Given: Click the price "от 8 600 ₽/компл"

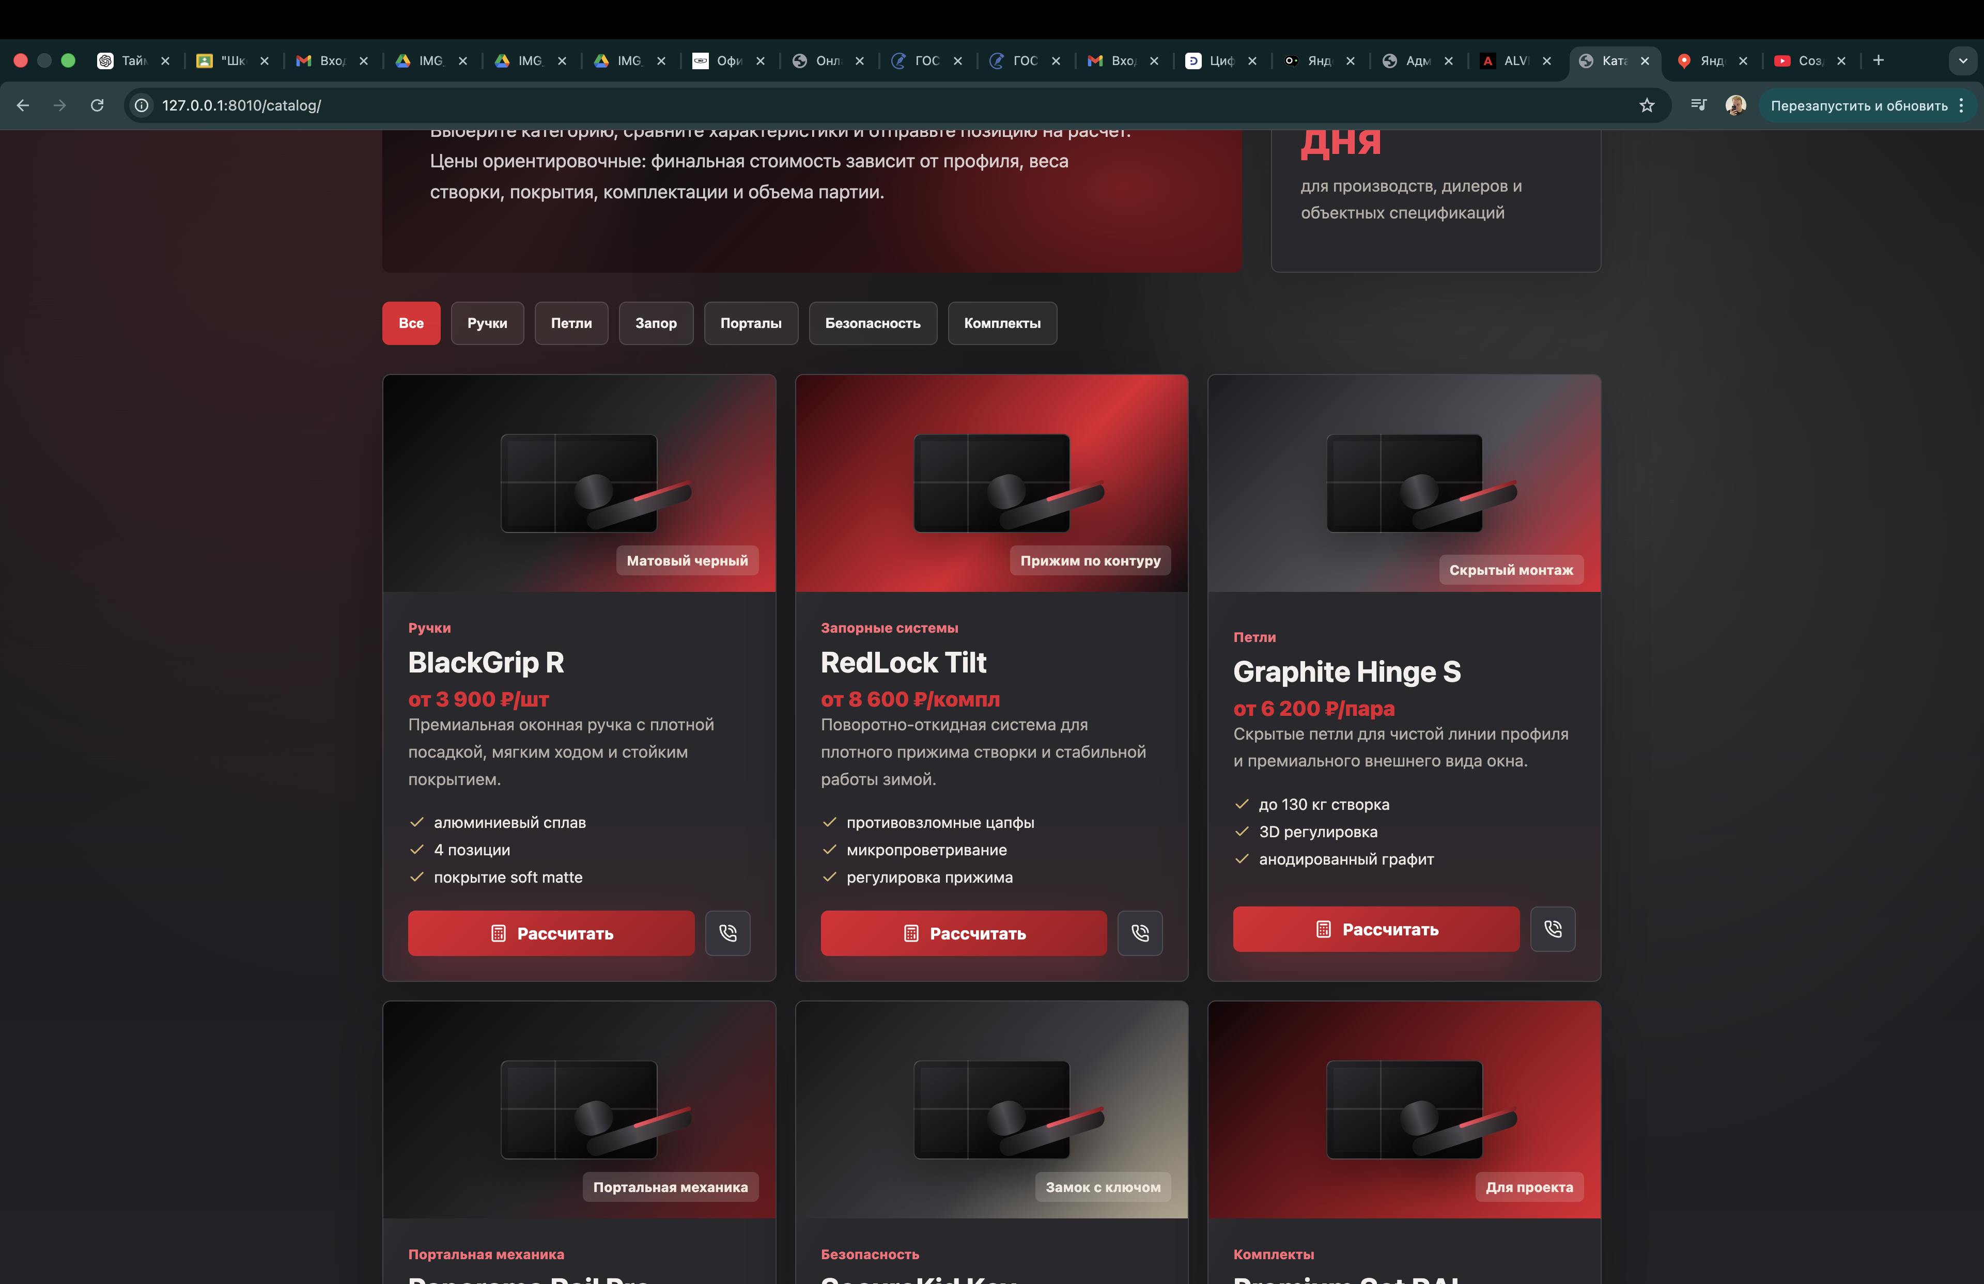Looking at the screenshot, I should point(910,699).
